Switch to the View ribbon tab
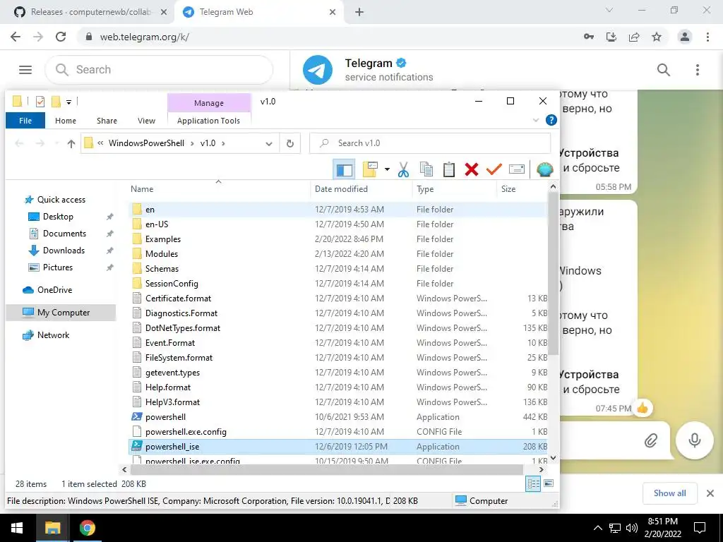This screenshot has width=723, height=542. (146, 121)
